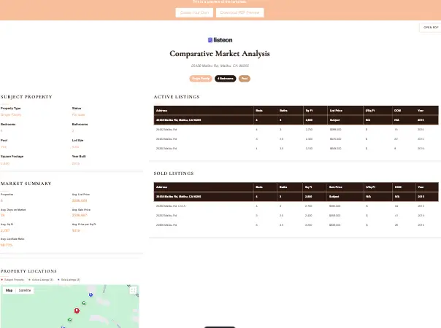Image resolution: width=441 pixels, height=328 pixels.
Task: Click the Malibu Rd address subtitle
Action: click(x=220, y=66)
